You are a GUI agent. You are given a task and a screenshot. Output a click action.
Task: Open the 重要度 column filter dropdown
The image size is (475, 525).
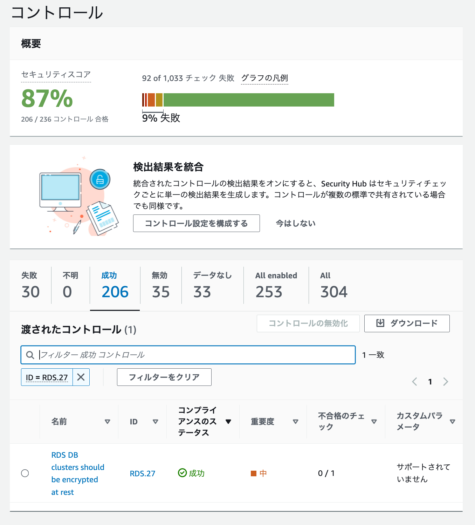[x=296, y=422]
